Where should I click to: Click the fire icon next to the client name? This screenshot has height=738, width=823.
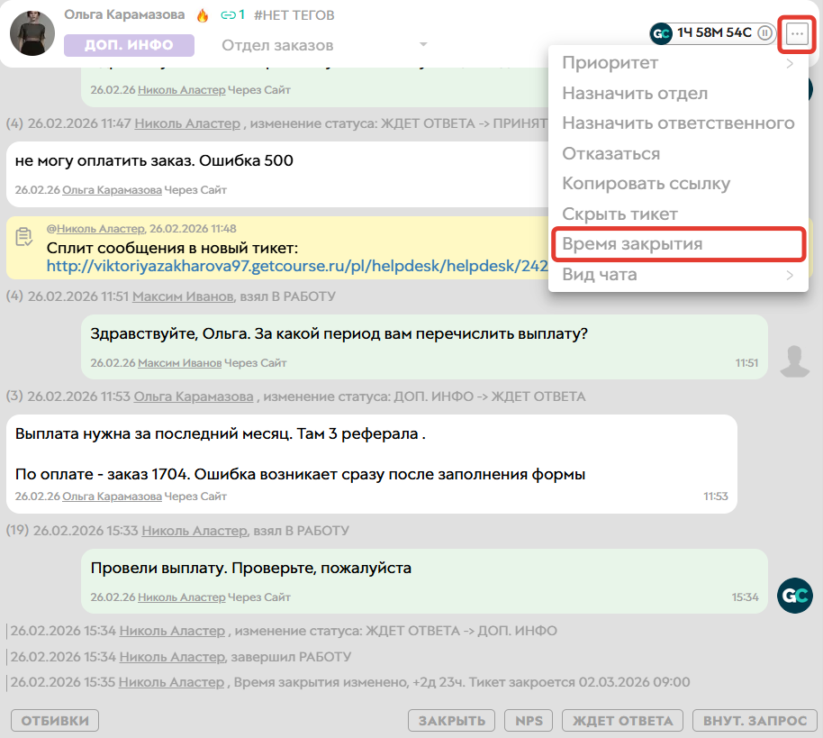pos(203,15)
